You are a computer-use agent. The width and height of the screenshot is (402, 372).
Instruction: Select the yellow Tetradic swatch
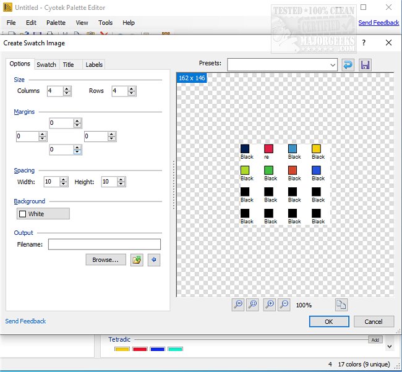(122, 349)
